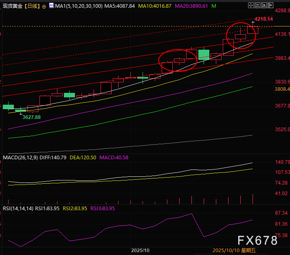The width and height of the screenshot is (290, 255).
Task: Click the 3627.88 low price marker
Action: [31, 117]
